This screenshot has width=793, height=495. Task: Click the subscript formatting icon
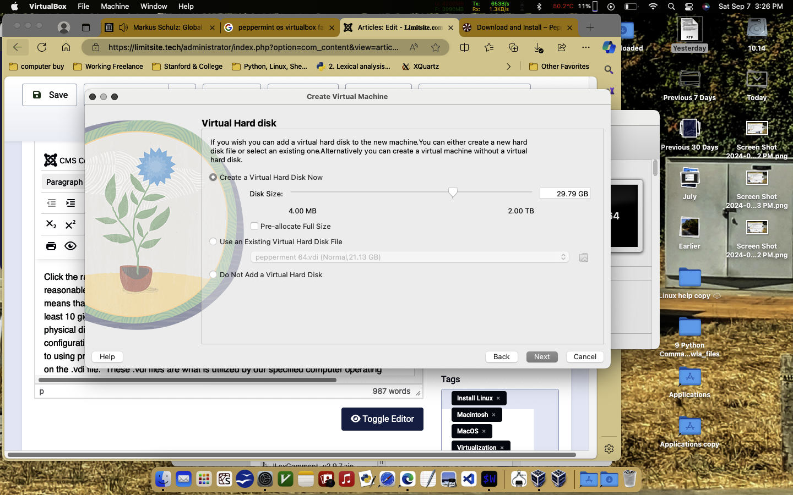(x=51, y=224)
